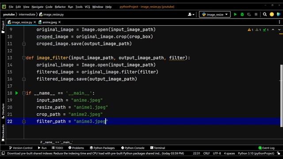Click the 22:31 cursor position indicator

point(196,153)
